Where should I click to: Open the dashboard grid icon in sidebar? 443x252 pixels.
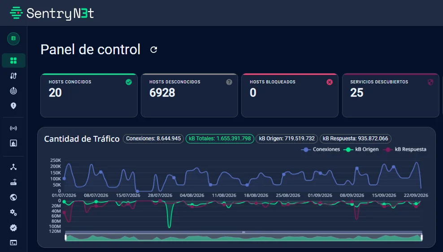point(13,61)
